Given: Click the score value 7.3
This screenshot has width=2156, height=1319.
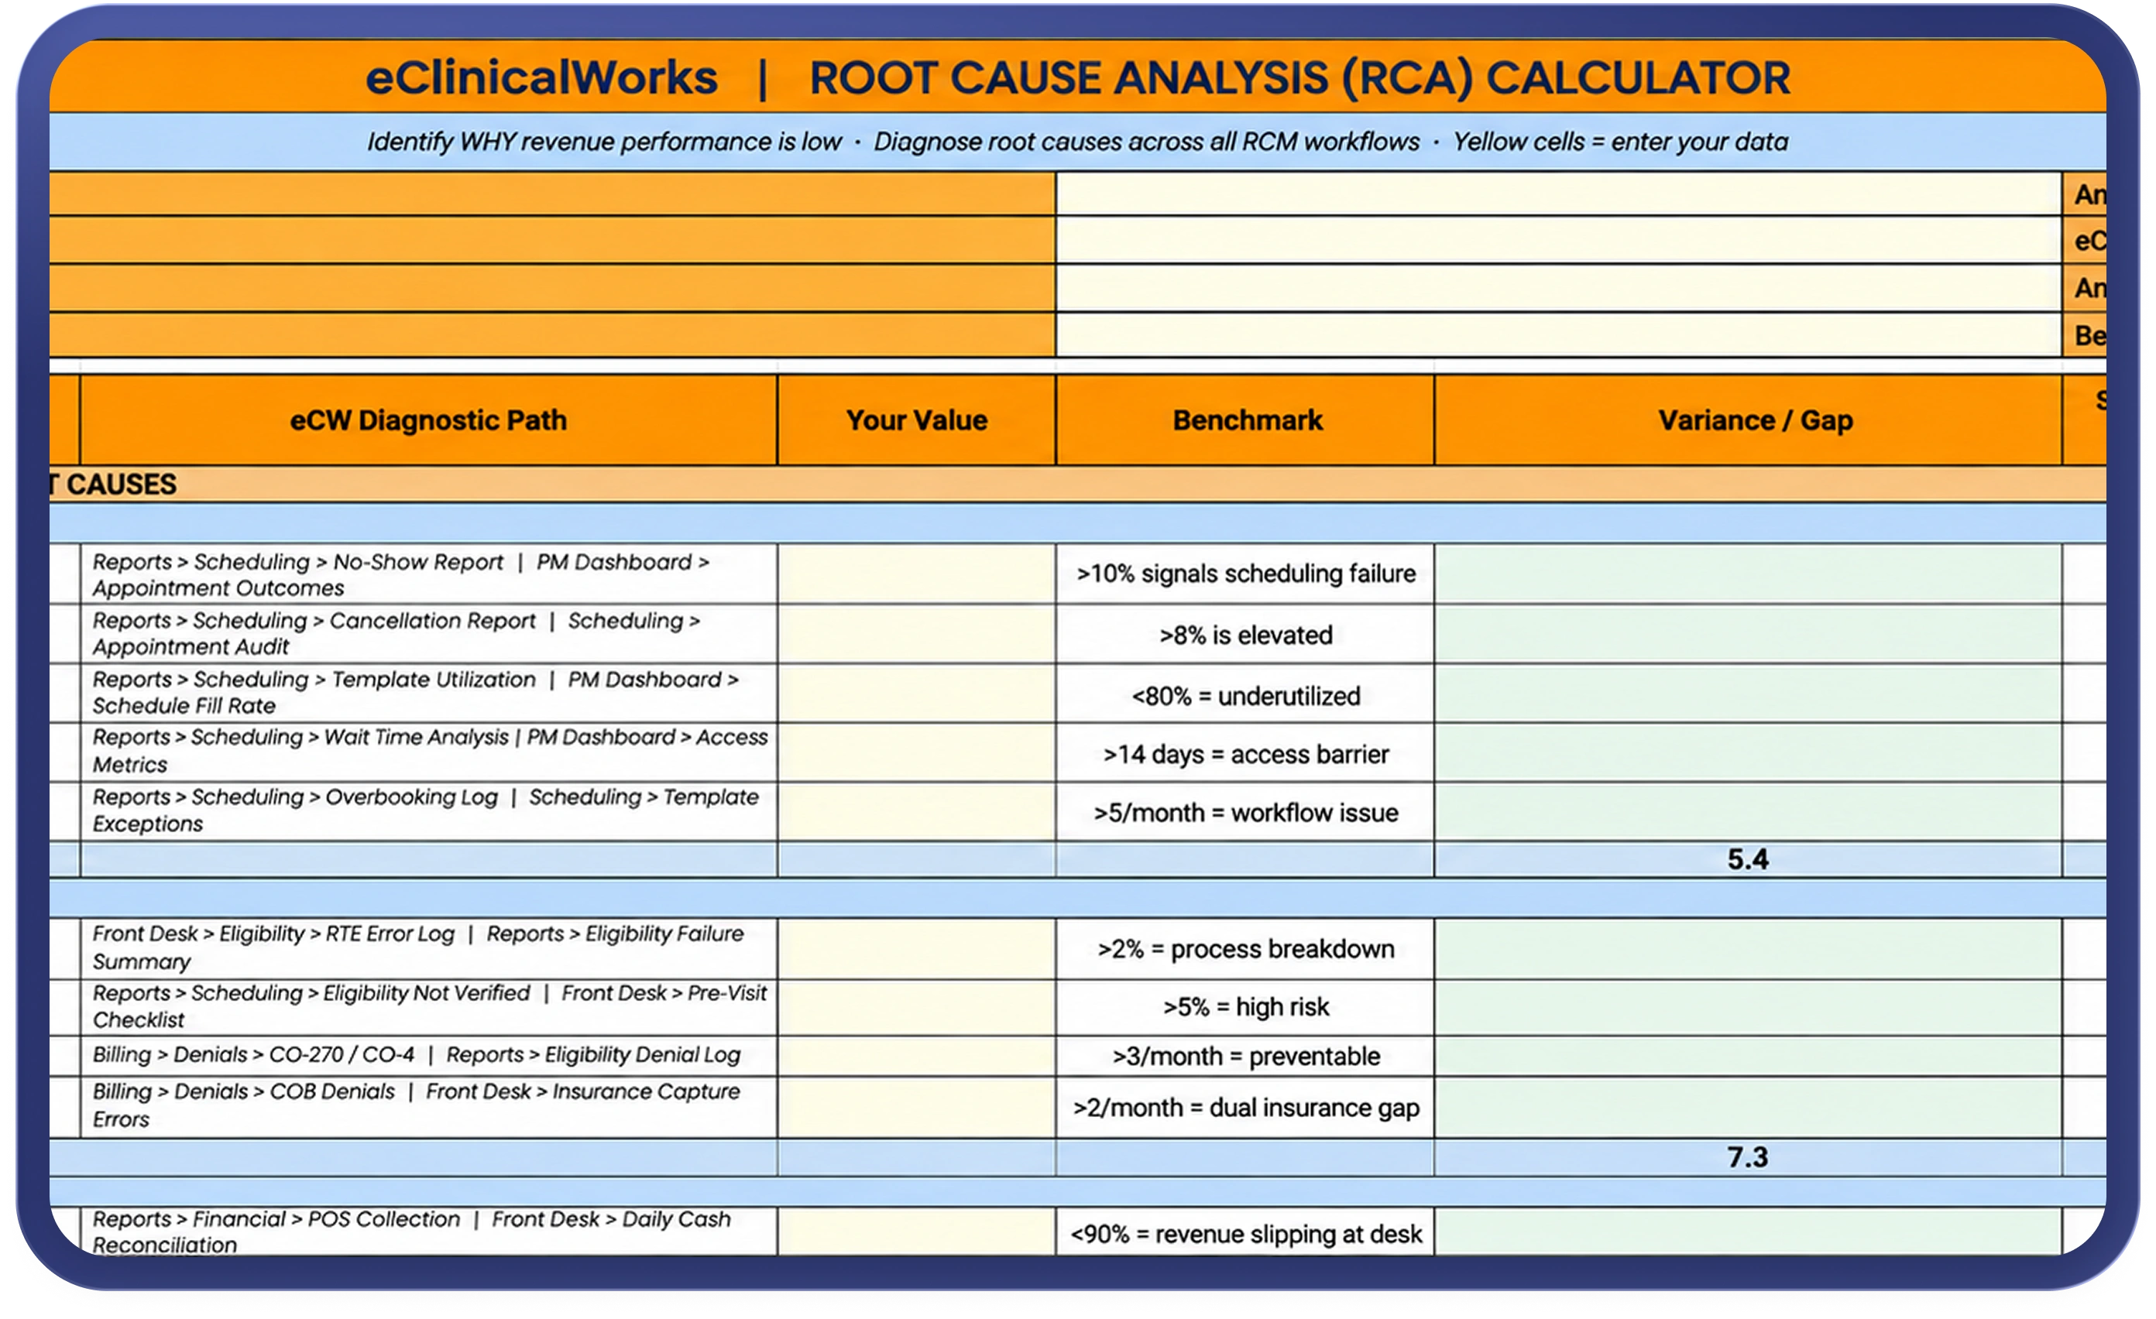Looking at the screenshot, I should pyautogui.click(x=1747, y=1157).
